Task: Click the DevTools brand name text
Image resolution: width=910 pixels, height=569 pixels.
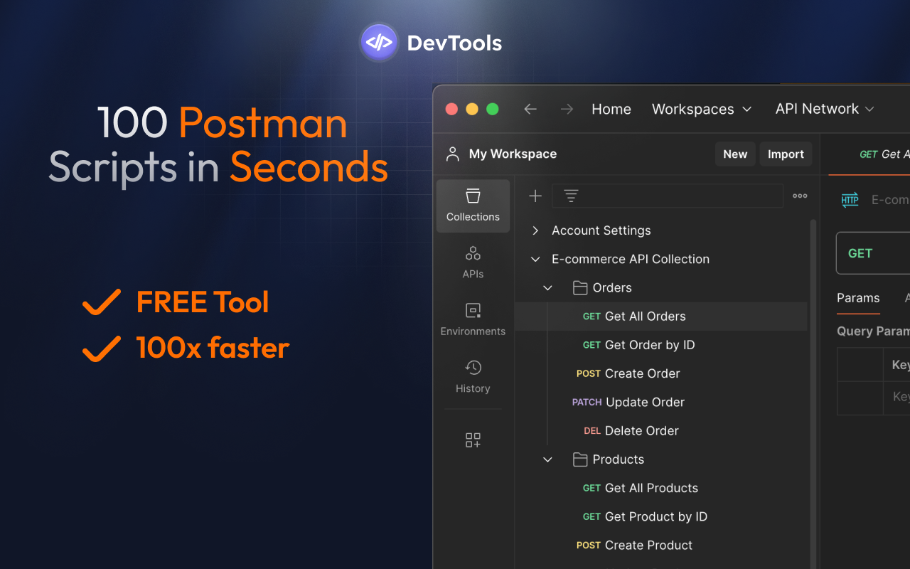Action: (x=454, y=43)
